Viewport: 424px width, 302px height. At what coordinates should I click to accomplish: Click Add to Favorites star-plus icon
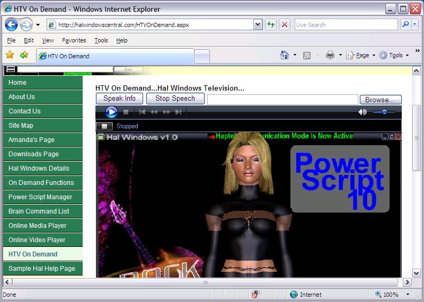(x=24, y=55)
